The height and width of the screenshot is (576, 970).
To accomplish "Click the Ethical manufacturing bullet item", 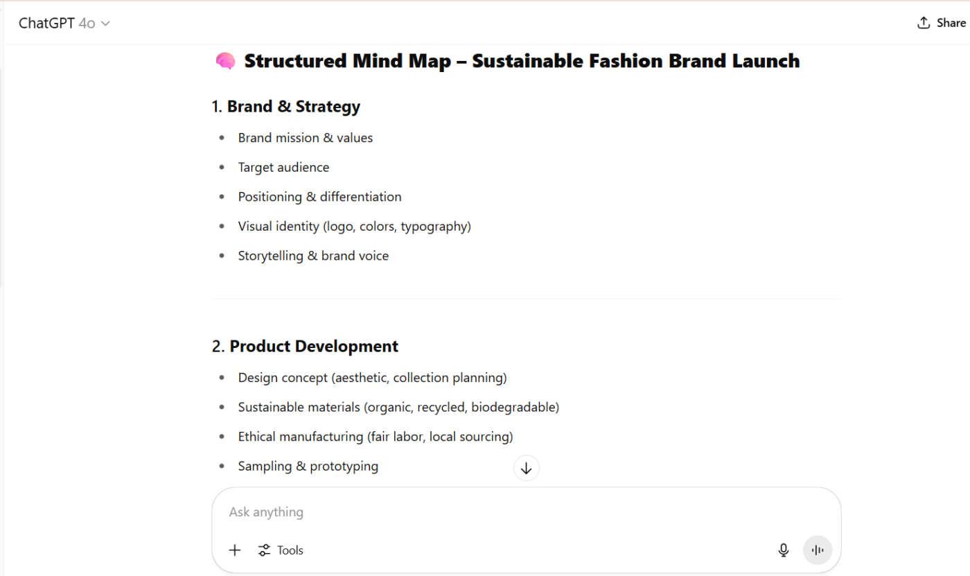I will click(375, 437).
